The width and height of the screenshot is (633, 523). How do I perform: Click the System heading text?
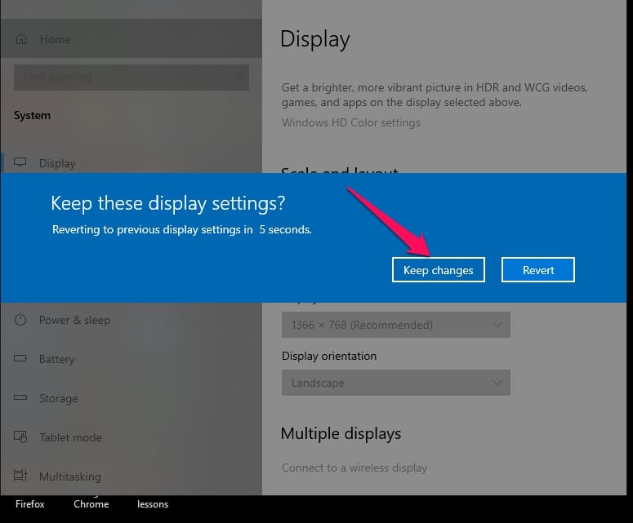(33, 115)
